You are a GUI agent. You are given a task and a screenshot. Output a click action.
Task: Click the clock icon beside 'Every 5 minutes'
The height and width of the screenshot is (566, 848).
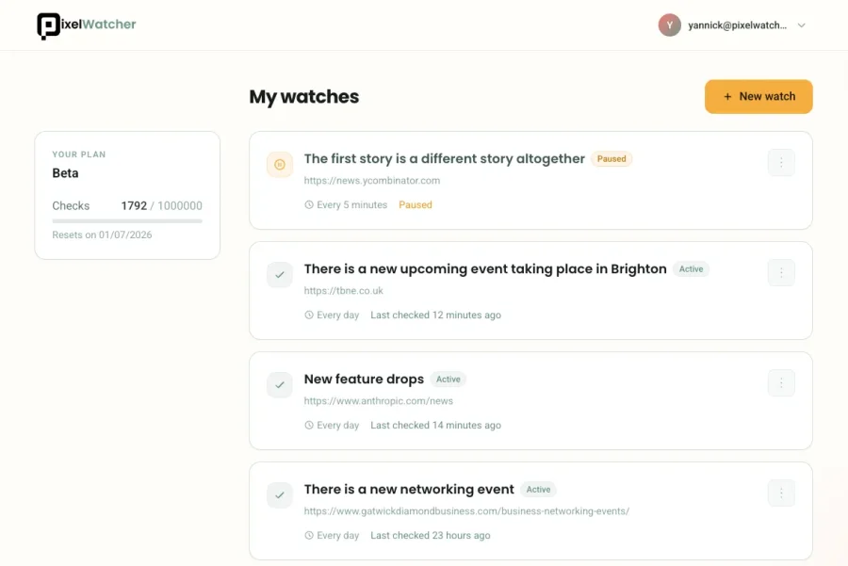click(x=309, y=205)
